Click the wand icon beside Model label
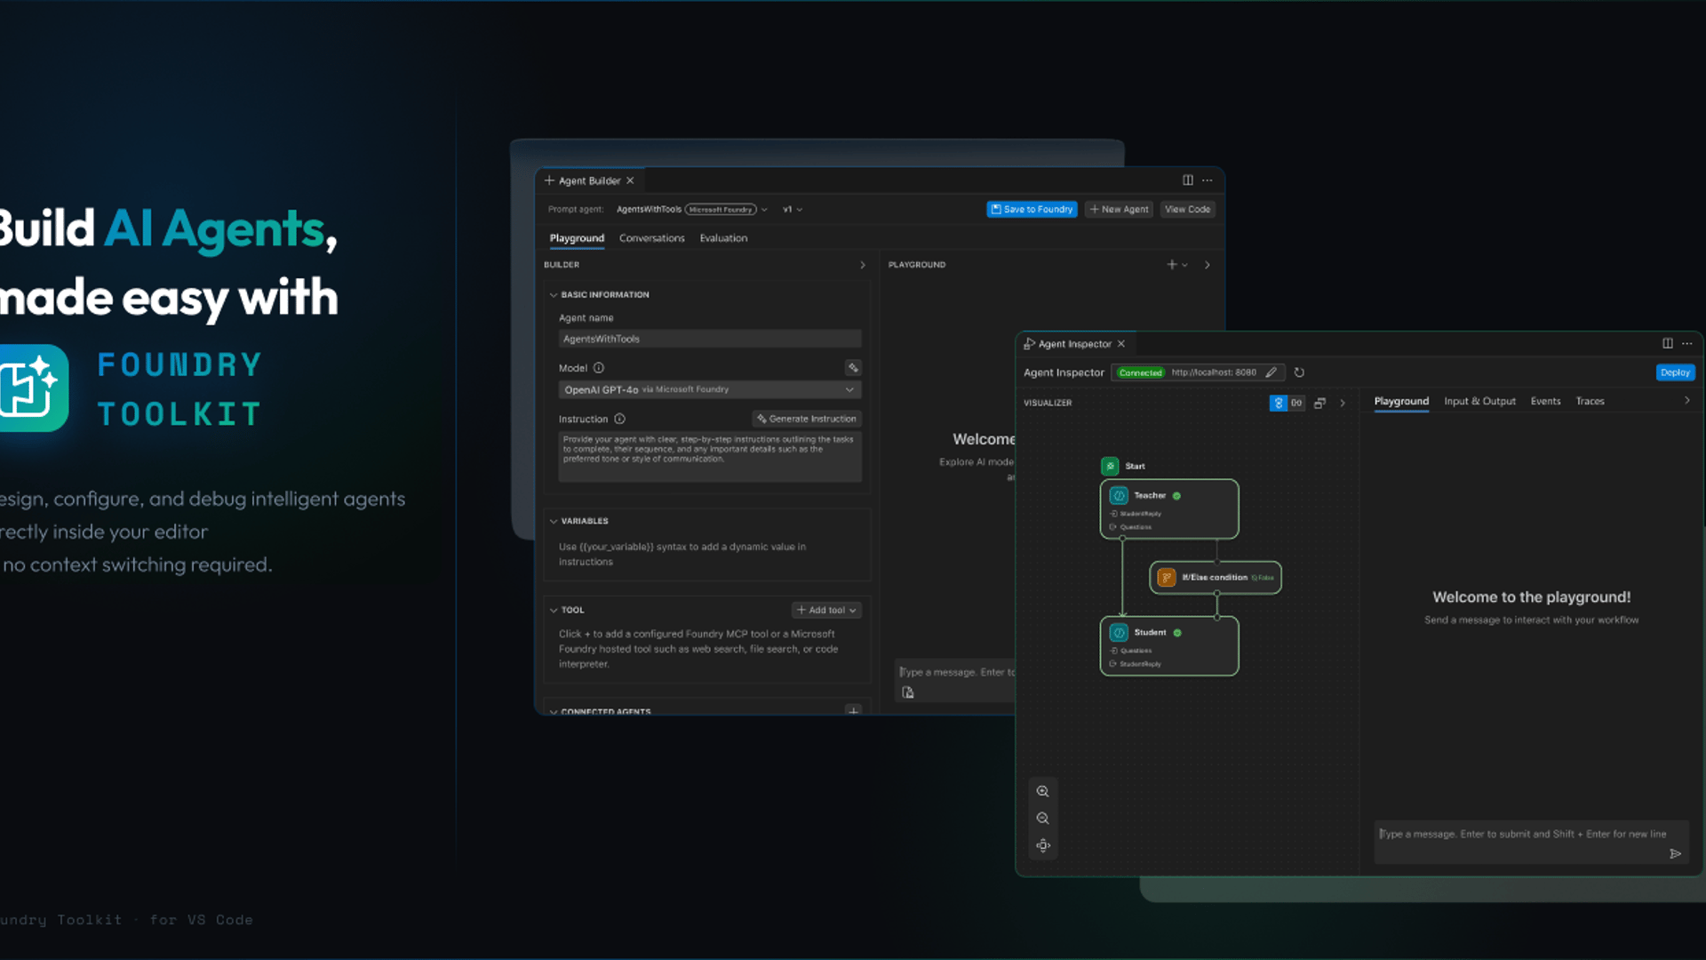The image size is (1706, 960). [852, 368]
